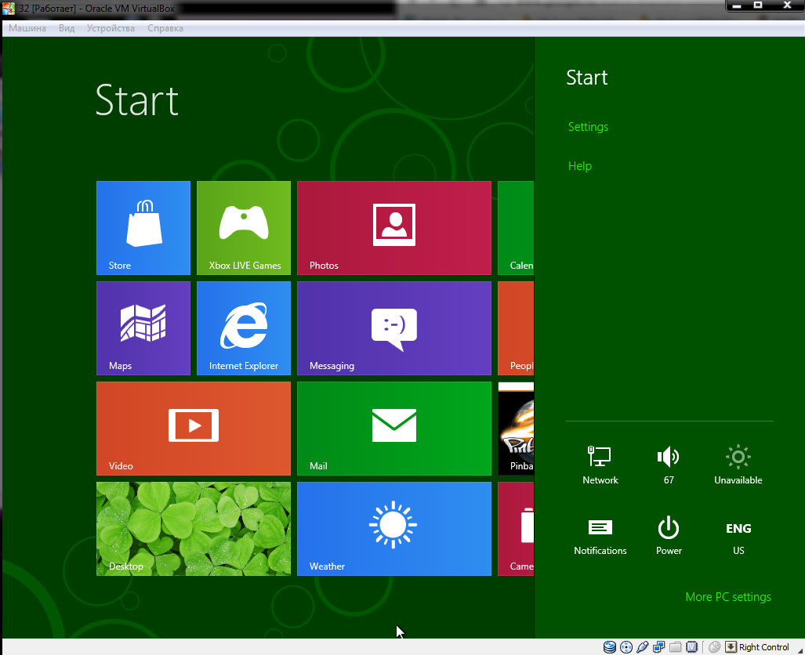Click the Power button icon
This screenshot has width=805, height=655.
[669, 537]
